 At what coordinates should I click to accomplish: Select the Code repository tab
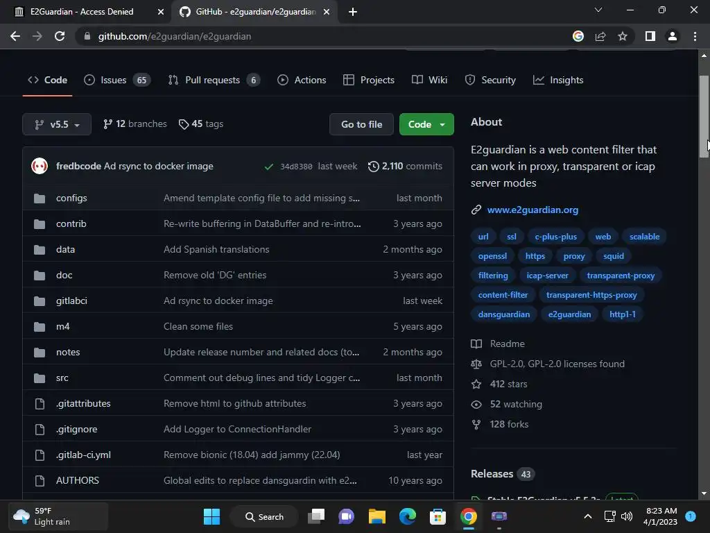(48, 81)
